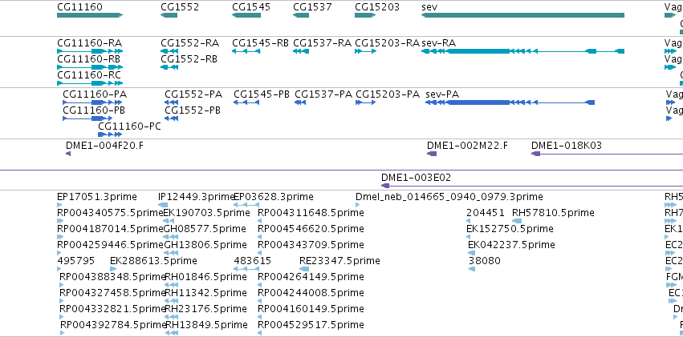Screen dimensions: 683x337
Task: Click the sev-RA transcript glyph
Action: coord(522,51)
